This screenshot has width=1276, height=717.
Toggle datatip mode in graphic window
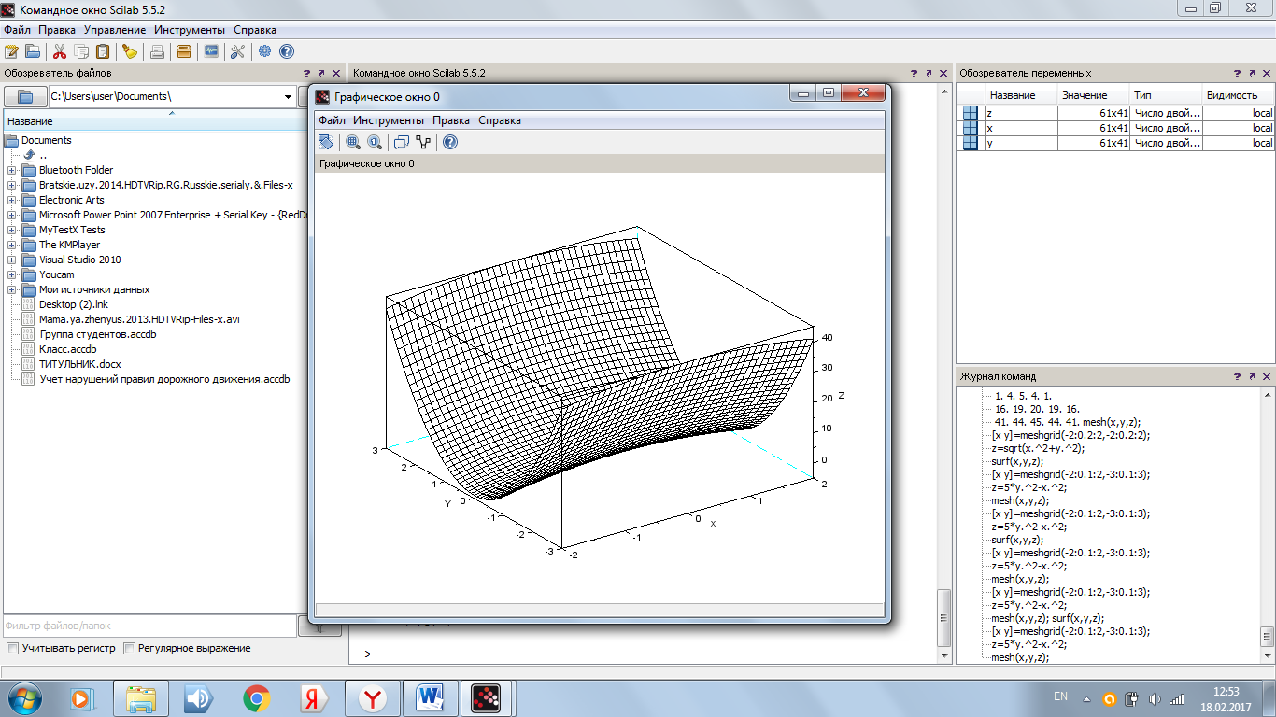click(x=402, y=142)
